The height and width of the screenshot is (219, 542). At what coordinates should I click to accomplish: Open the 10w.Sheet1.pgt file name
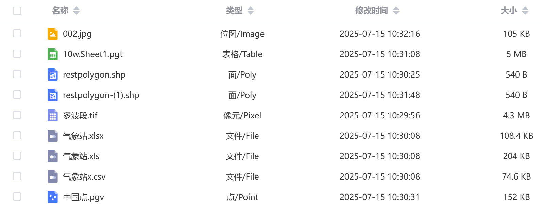pos(93,54)
